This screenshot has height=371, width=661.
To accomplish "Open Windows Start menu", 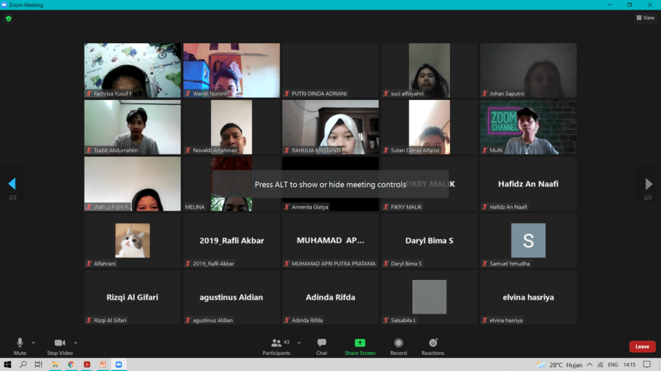I will tap(8, 365).
